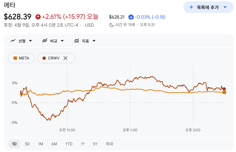Expand the 목록에 추가 dropdown arrow
This screenshot has height=152, width=236.
pyautogui.click(x=225, y=7)
